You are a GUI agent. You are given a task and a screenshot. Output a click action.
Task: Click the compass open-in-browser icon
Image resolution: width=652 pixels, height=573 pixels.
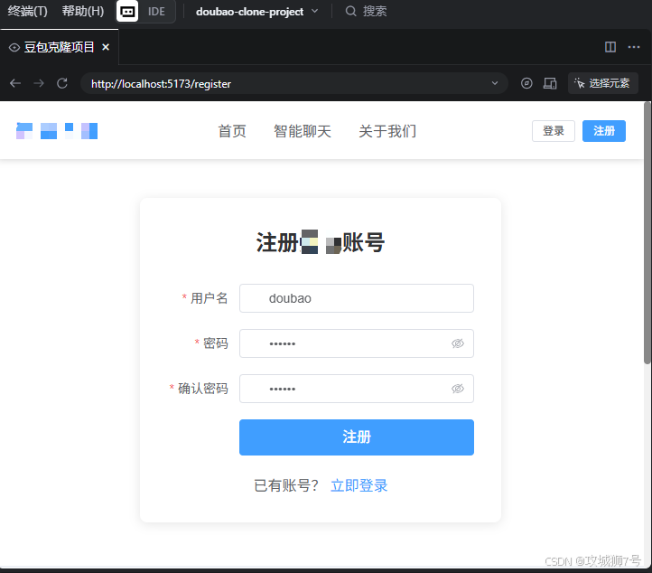pos(526,83)
